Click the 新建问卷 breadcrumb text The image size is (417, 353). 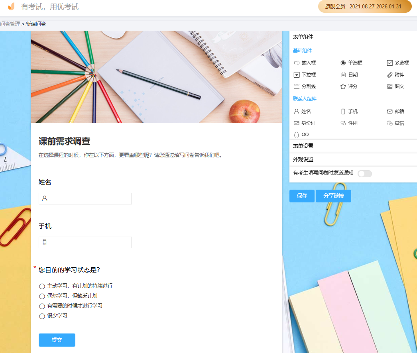point(36,24)
